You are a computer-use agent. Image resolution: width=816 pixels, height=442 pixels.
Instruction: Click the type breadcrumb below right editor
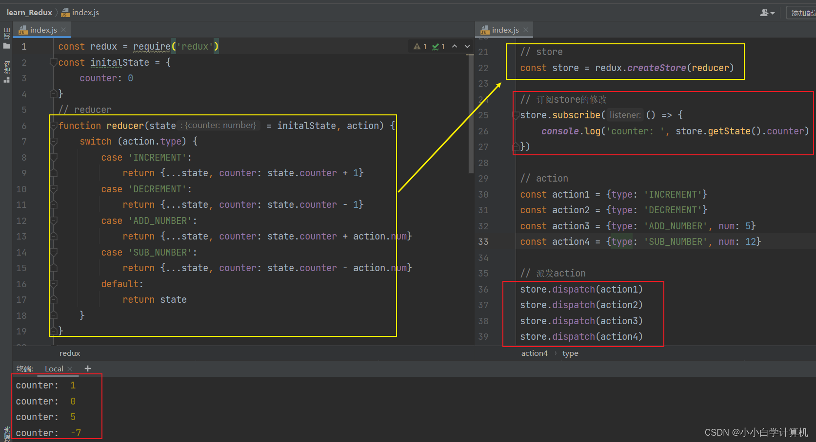570,353
